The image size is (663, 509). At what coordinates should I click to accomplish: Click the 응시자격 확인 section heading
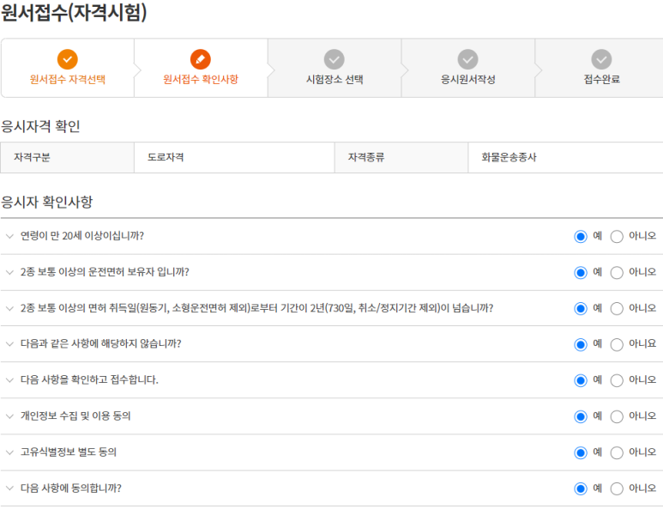click(40, 126)
